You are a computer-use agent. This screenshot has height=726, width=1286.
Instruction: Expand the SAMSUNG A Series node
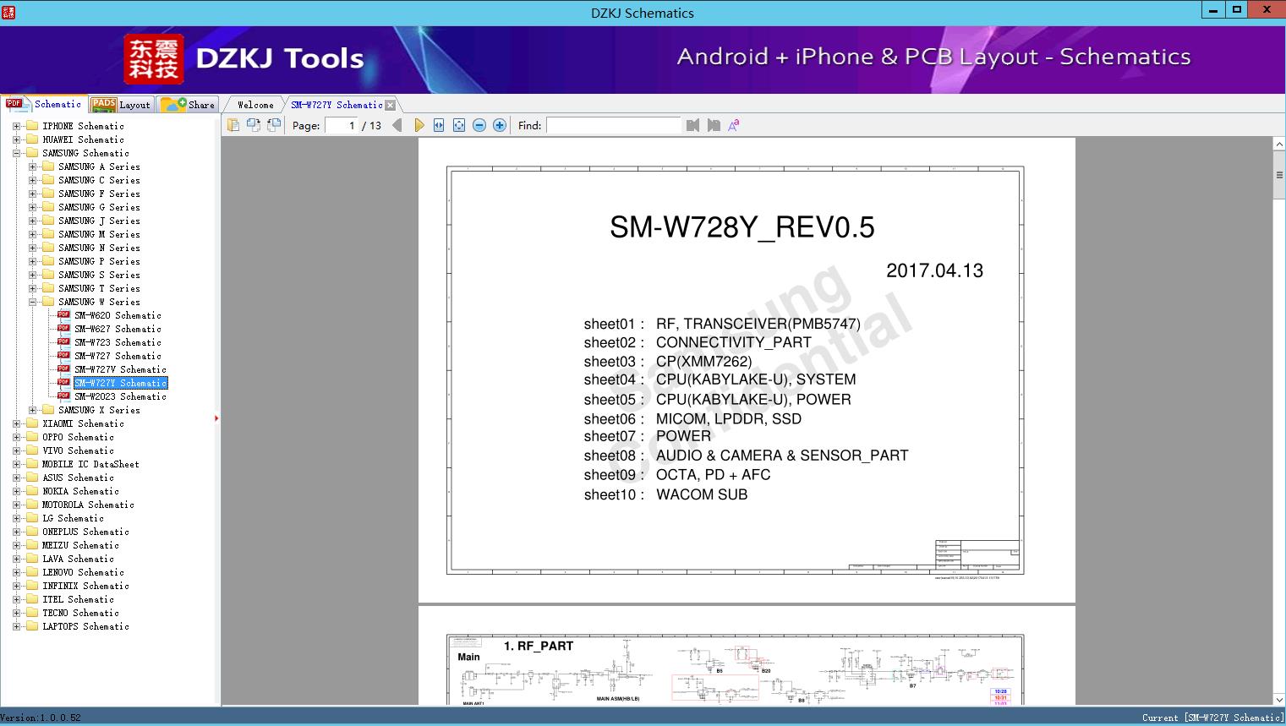coord(32,166)
